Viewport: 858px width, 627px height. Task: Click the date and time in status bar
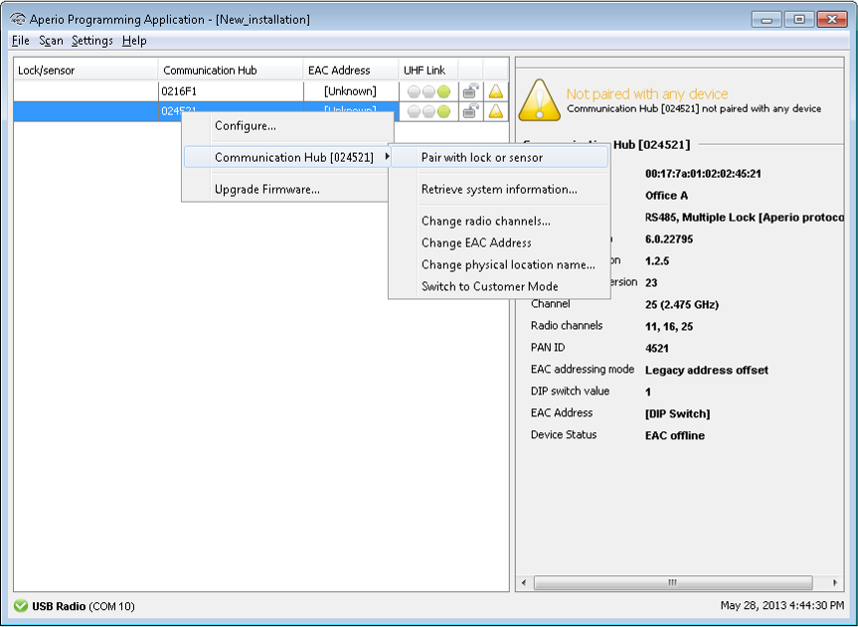(781, 605)
